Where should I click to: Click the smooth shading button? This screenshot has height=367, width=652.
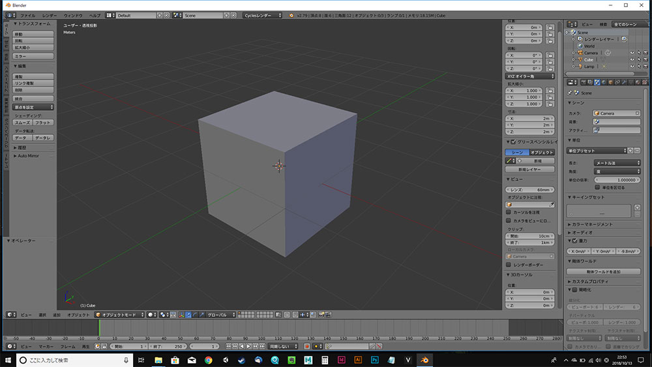(x=23, y=123)
